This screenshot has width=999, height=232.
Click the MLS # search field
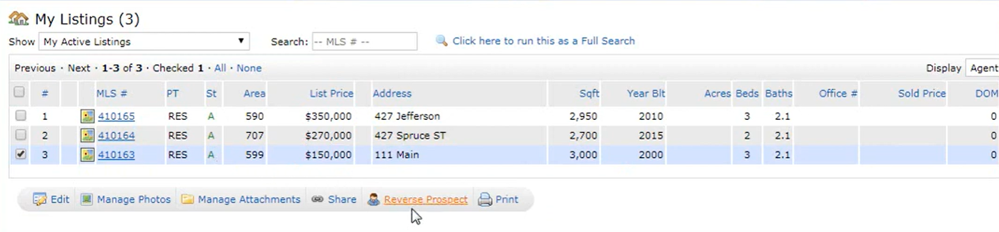(x=364, y=41)
